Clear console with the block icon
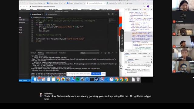194x109 pixels. [129, 62]
